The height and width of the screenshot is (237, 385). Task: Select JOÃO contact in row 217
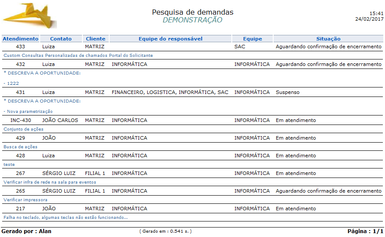click(49, 209)
